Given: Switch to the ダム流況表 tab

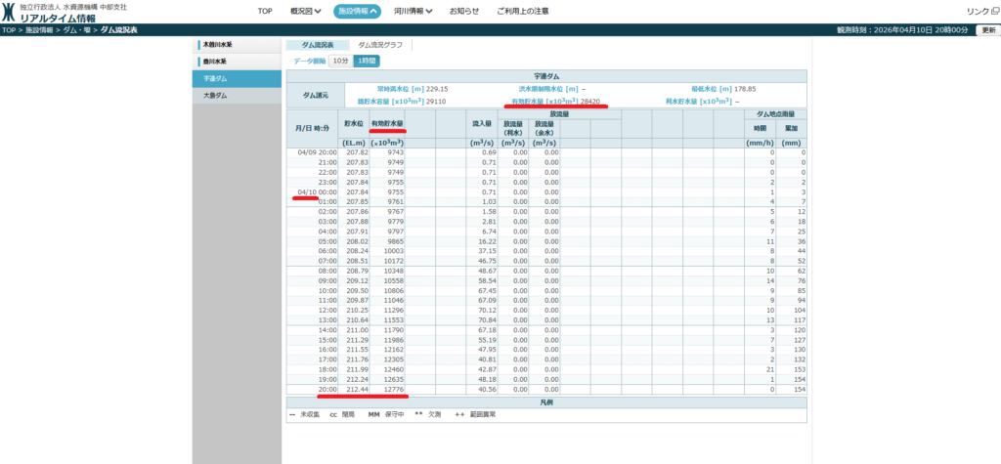Looking at the screenshot, I should 316,45.
